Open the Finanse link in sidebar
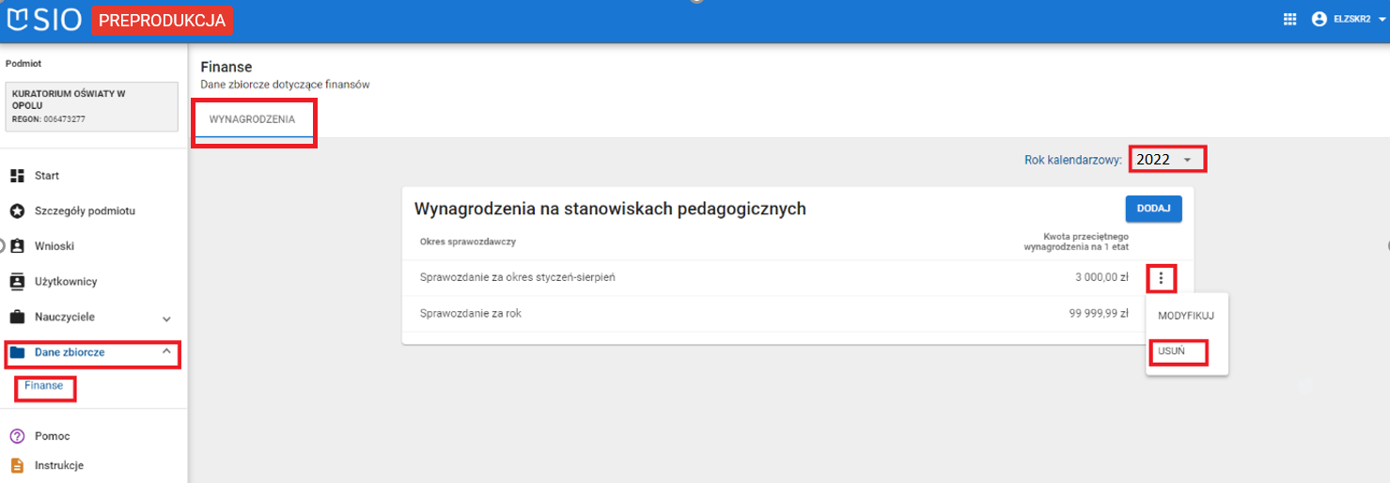Screen dimensions: 1390x483 pyautogui.click(x=44, y=386)
